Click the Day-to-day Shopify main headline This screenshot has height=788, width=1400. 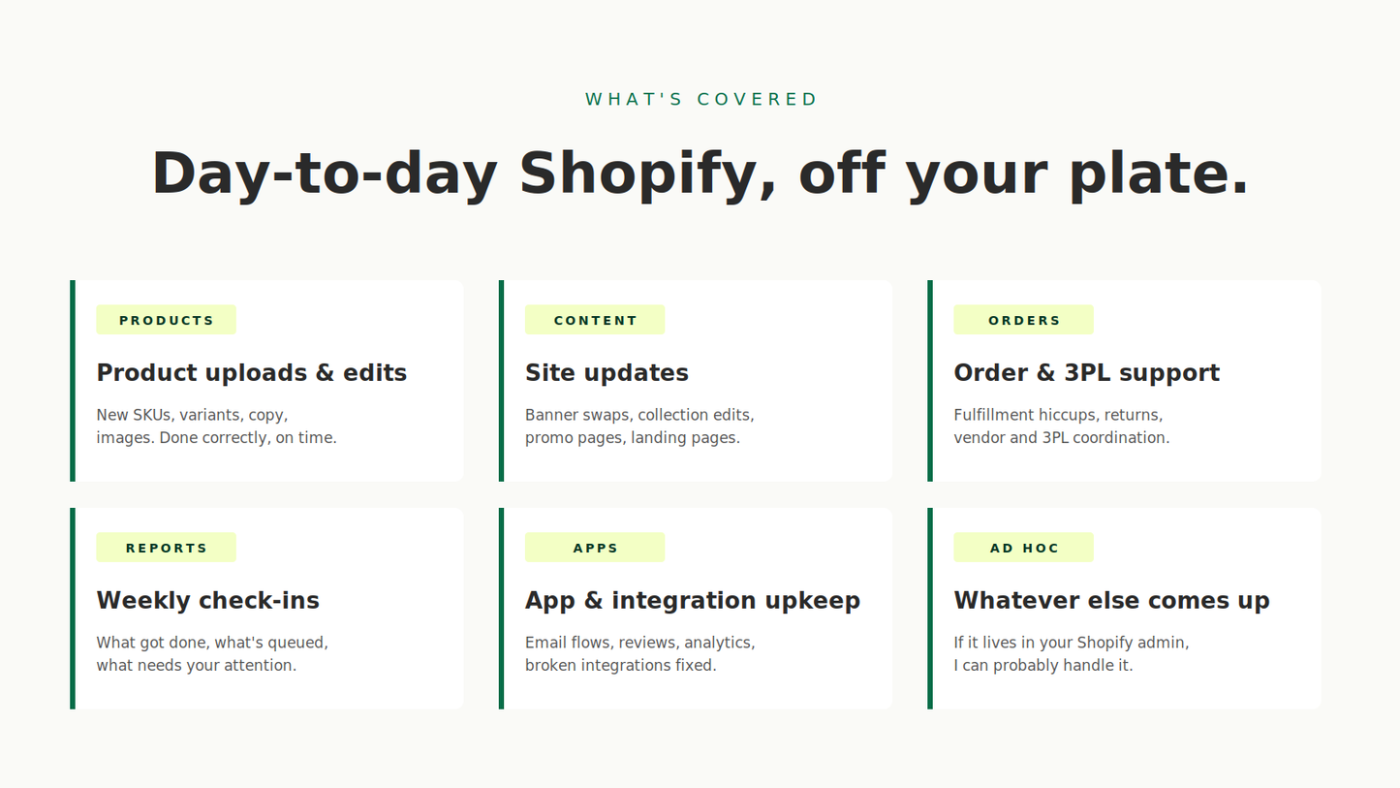tap(700, 173)
